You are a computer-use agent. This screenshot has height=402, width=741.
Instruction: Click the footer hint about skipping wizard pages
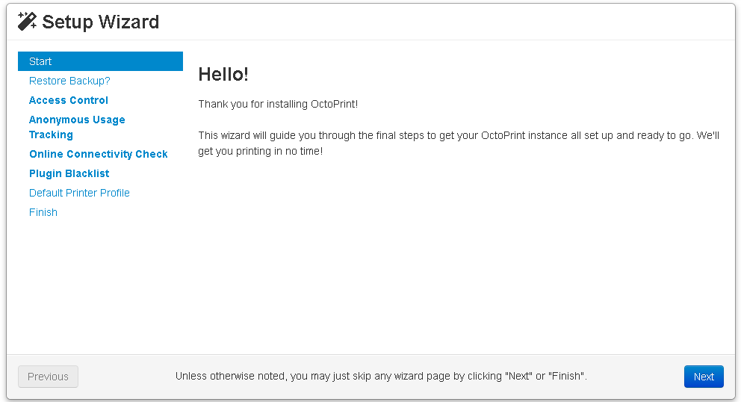point(381,376)
